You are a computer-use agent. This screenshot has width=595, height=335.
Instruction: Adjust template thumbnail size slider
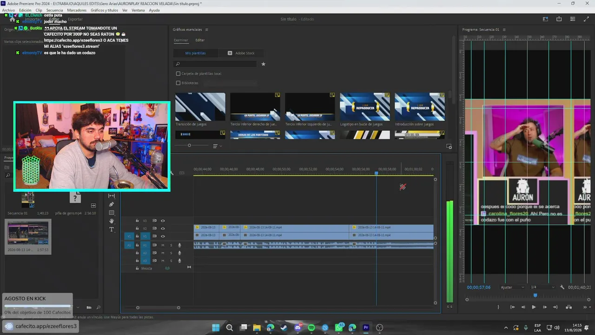tap(189, 146)
